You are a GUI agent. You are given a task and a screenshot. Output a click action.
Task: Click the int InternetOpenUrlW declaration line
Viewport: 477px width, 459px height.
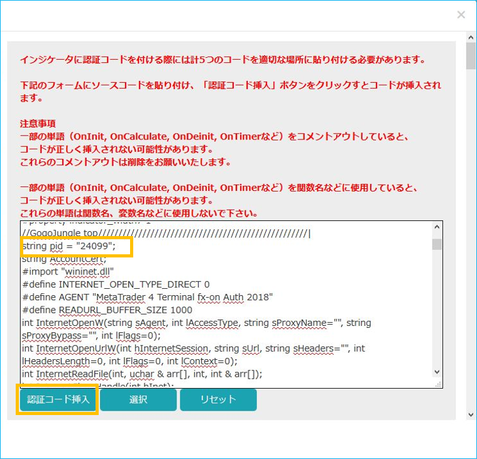tap(194, 348)
